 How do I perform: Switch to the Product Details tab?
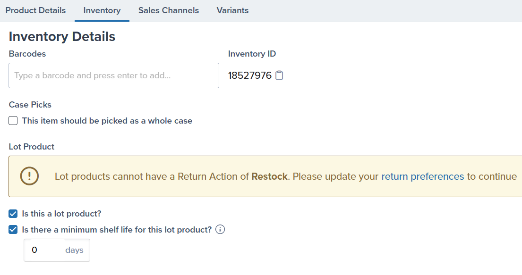point(35,10)
